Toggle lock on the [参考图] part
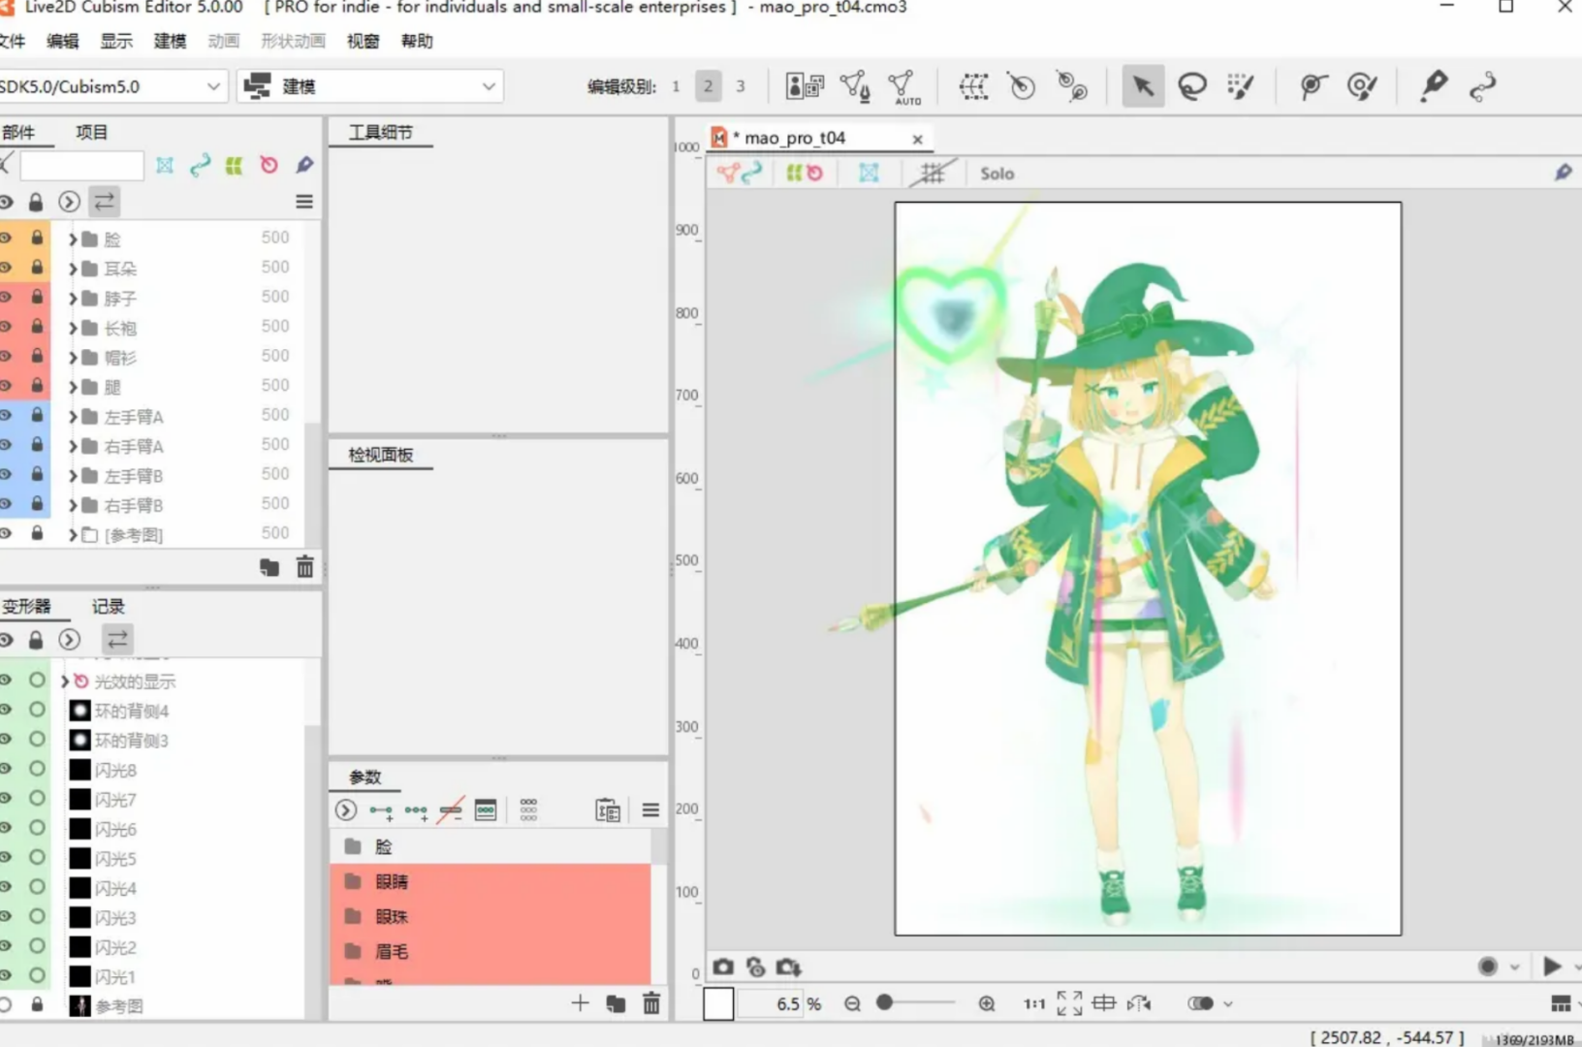Image resolution: width=1582 pixels, height=1047 pixels. pos(37,533)
